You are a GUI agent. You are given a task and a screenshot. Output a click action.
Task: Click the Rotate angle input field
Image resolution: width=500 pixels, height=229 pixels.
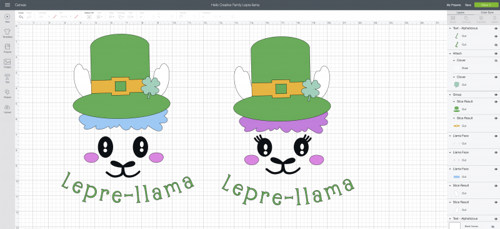pos(191,17)
